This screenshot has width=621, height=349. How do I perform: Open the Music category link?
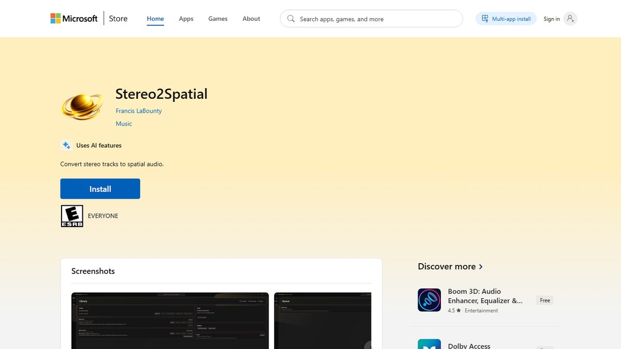point(124,124)
